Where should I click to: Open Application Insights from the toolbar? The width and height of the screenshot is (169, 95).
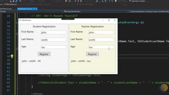[x=138, y=1]
